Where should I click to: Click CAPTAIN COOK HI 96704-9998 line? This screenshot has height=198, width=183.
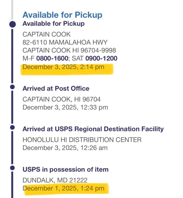(69, 50)
